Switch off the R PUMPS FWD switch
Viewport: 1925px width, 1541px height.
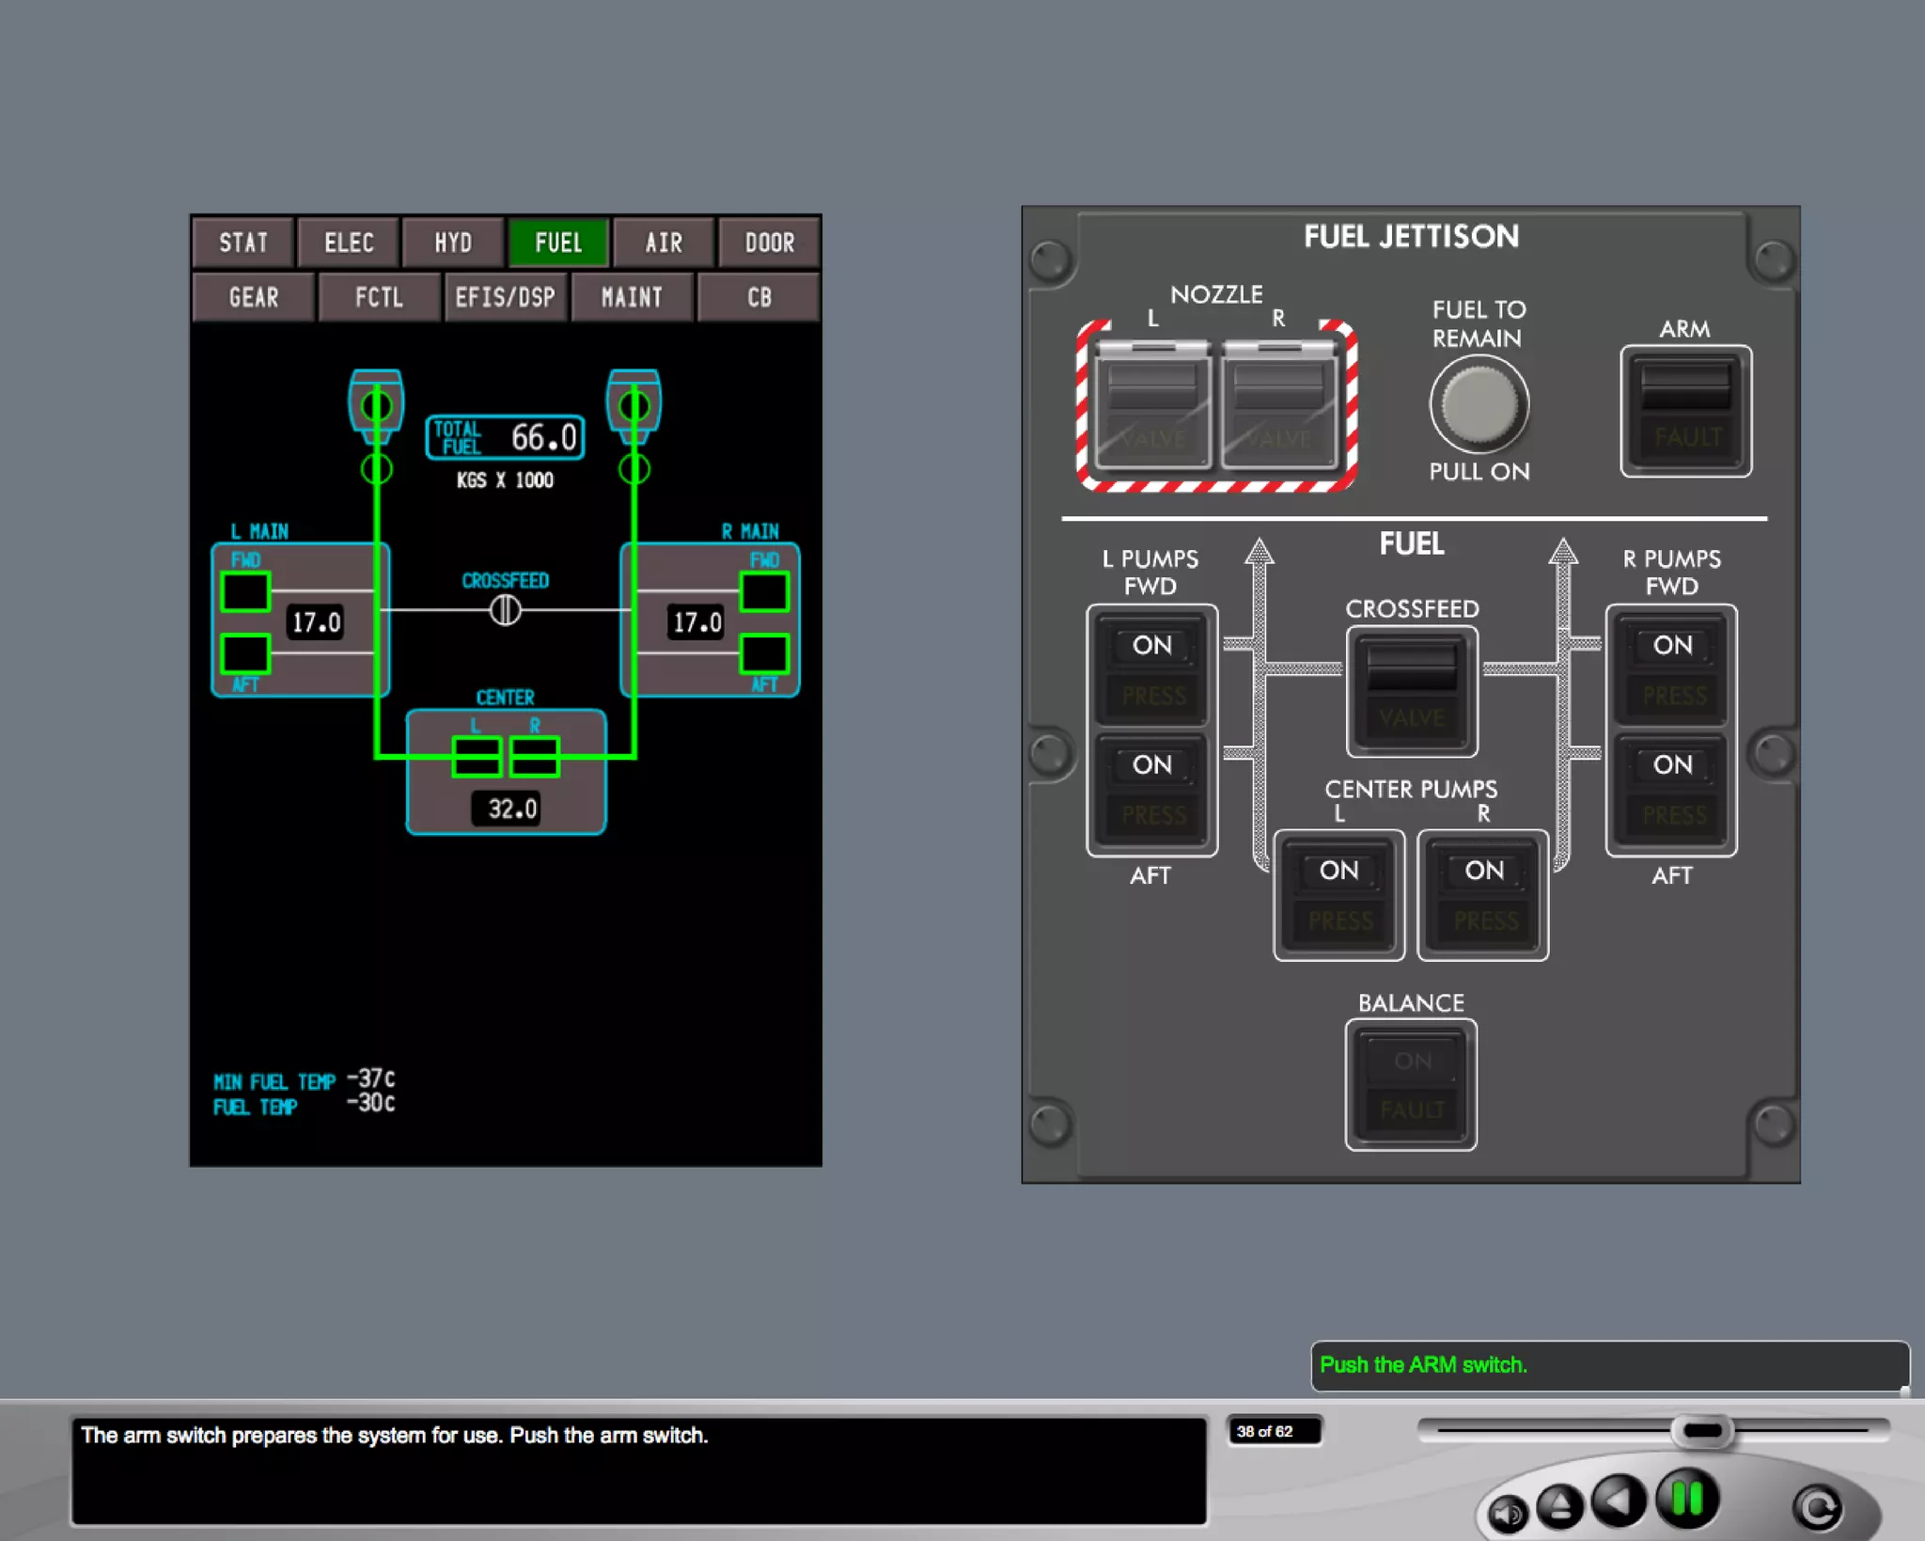(x=1672, y=668)
